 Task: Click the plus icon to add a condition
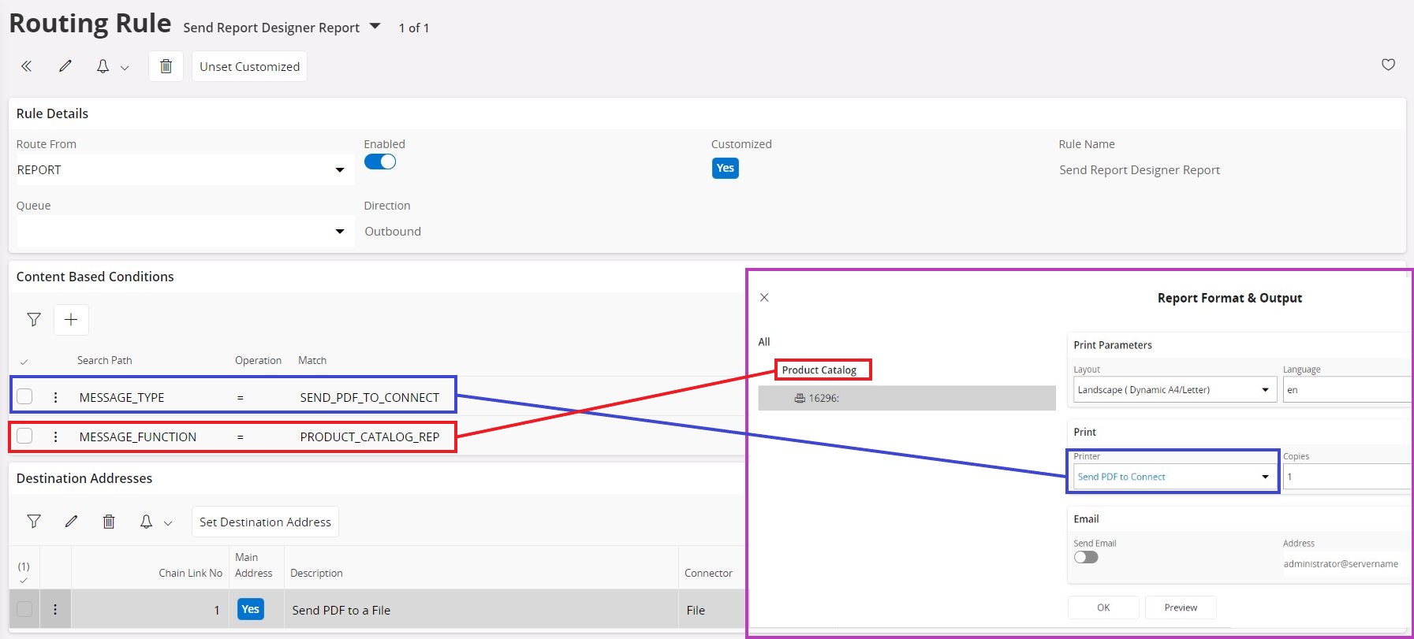(71, 319)
